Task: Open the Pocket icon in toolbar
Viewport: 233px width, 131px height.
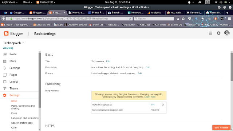Action: click(x=190, y=19)
